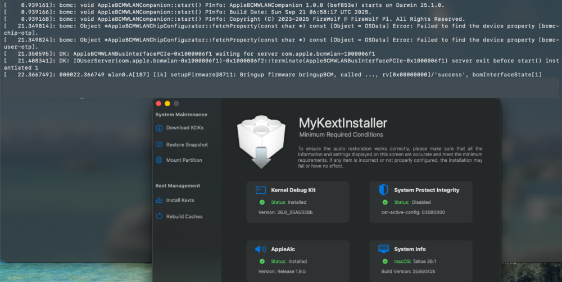Click Status: Disabled in System Protect Integrity
562x282 pixels.
point(412,202)
